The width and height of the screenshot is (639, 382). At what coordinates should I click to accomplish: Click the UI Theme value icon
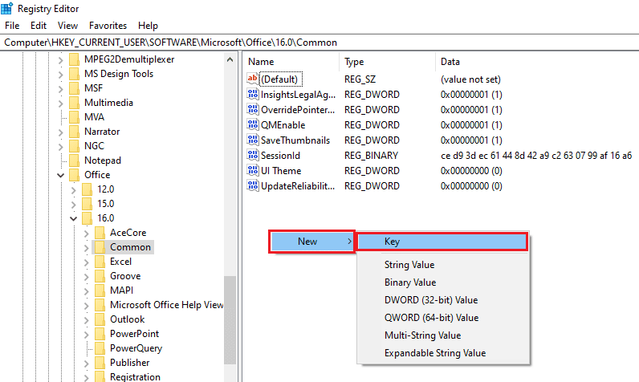point(253,171)
